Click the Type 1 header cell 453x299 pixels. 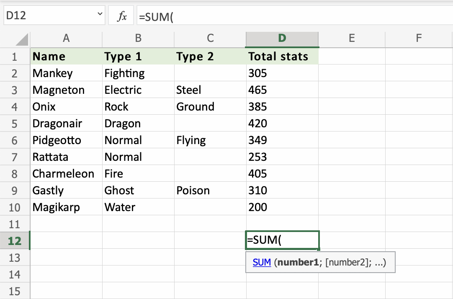[124, 57]
